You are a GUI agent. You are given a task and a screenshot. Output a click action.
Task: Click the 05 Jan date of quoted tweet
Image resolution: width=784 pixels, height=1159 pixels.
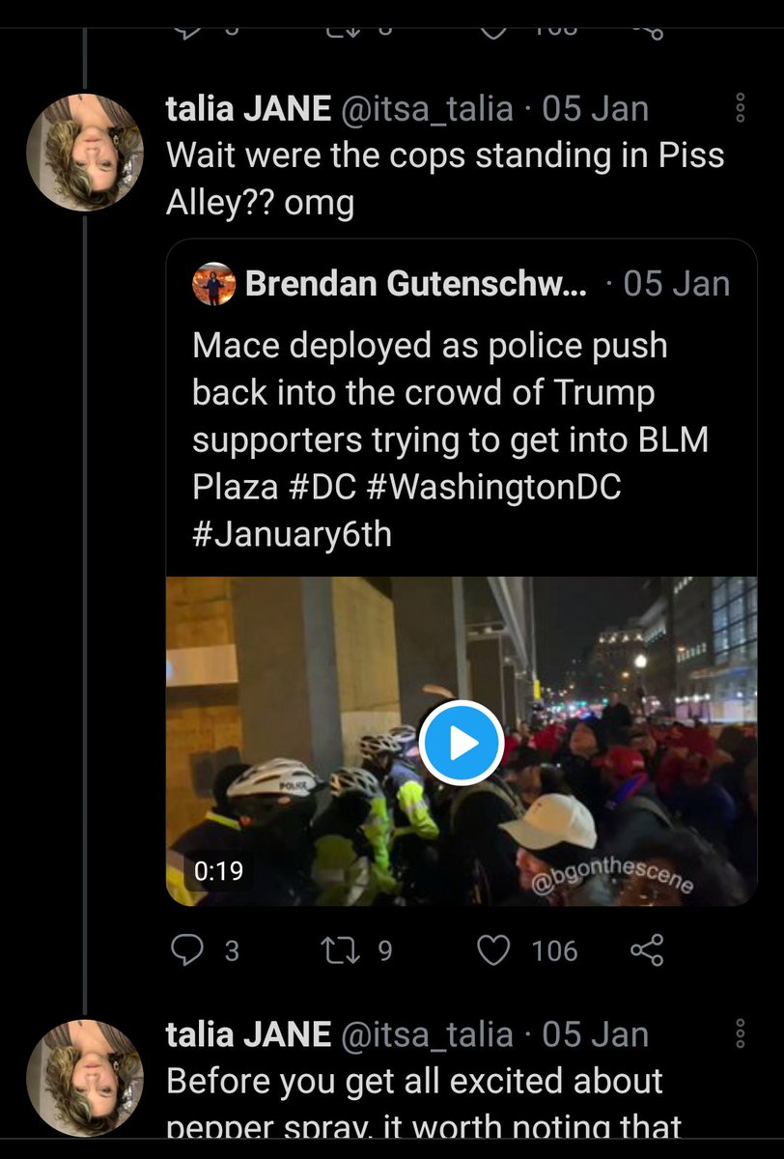676,284
